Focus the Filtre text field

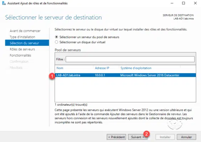click(130, 59)
